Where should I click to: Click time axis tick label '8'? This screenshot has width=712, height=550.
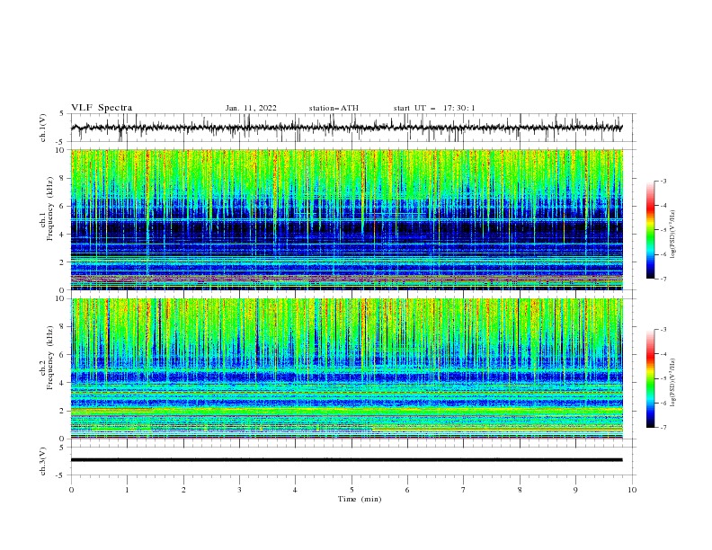[x=520, y=490]
